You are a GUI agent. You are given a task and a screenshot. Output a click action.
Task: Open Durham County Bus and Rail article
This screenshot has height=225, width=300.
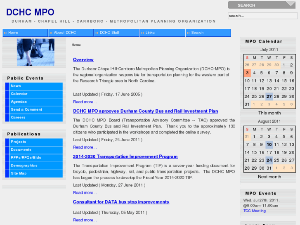(x=145, y=111)
